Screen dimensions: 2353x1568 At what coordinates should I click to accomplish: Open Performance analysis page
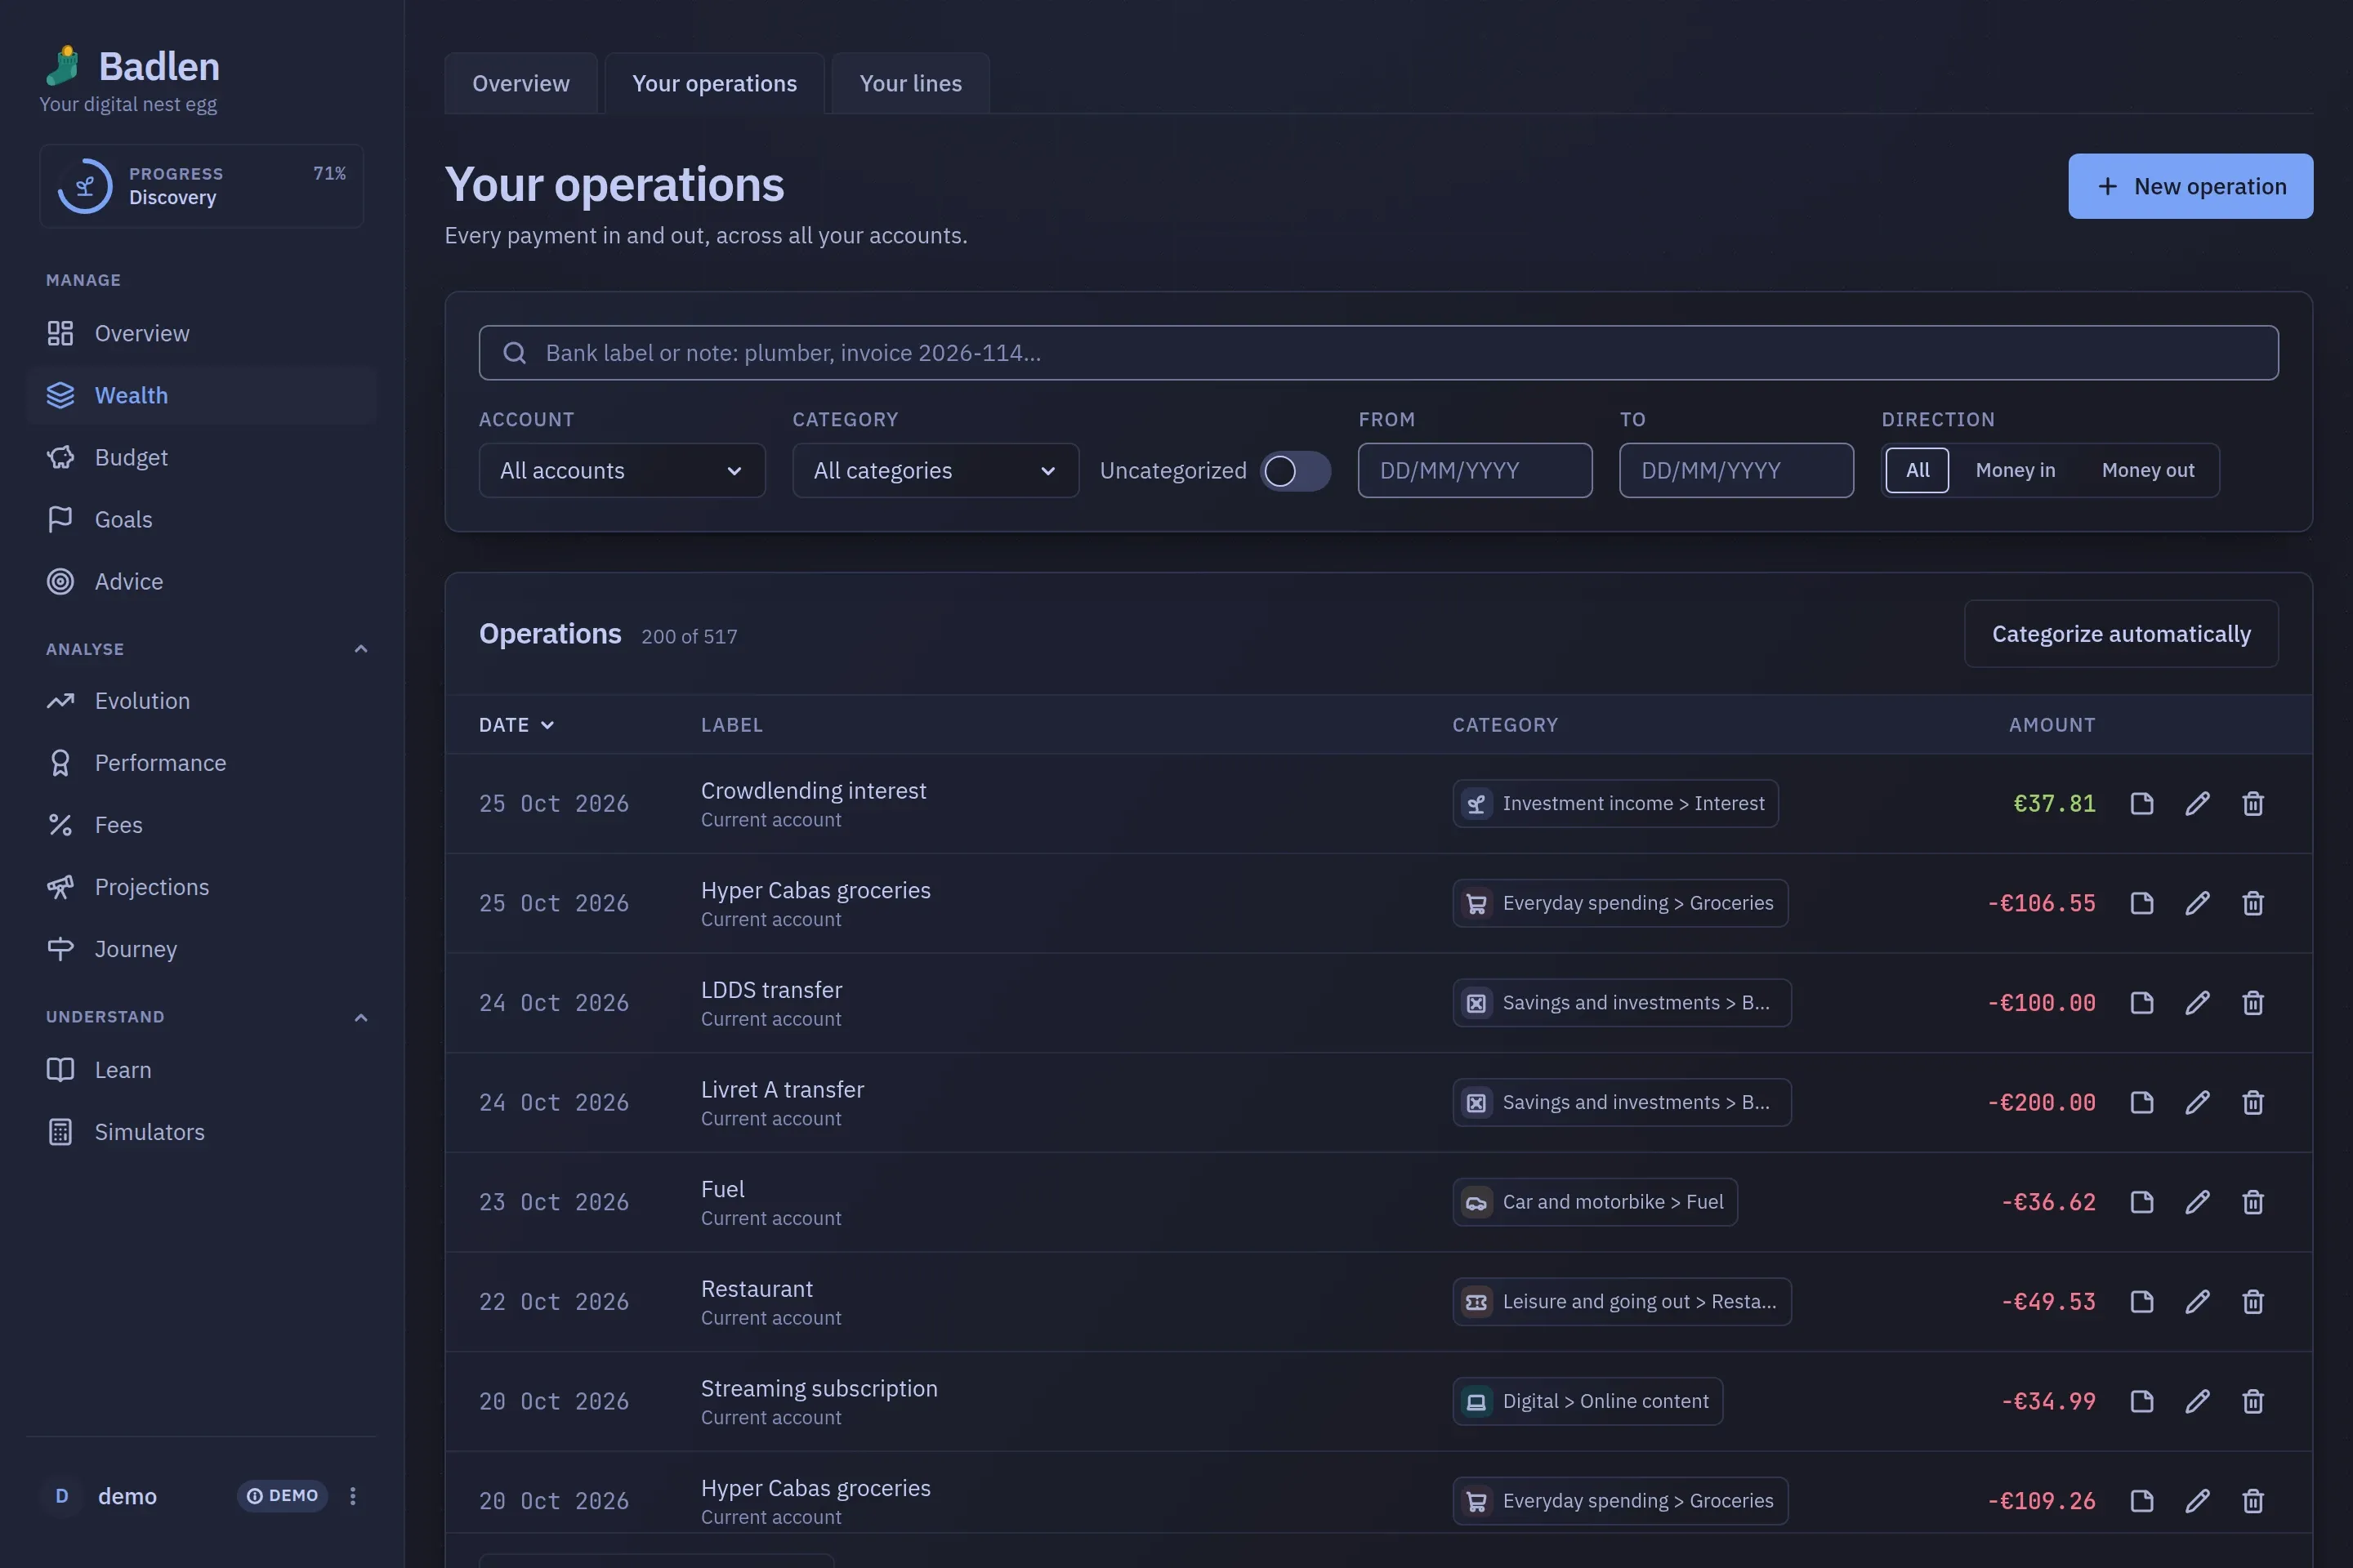pos(201,763)
